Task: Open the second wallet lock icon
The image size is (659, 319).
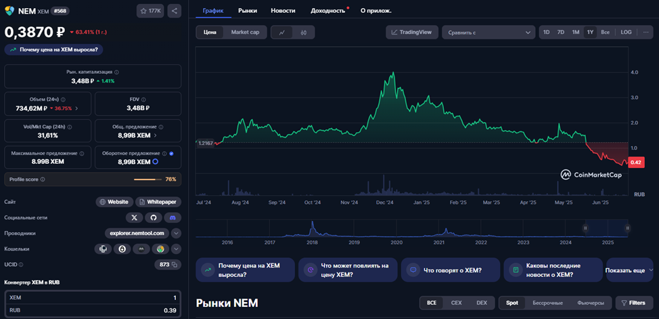Action: 122,249
